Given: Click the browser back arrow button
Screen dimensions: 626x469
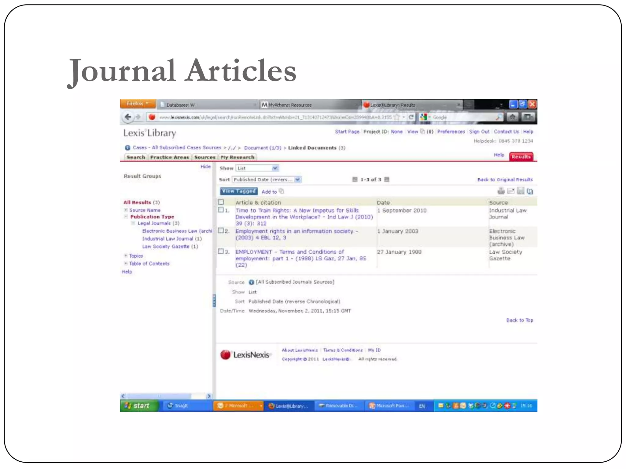Looking at the screenshot, I should [128, 117].
